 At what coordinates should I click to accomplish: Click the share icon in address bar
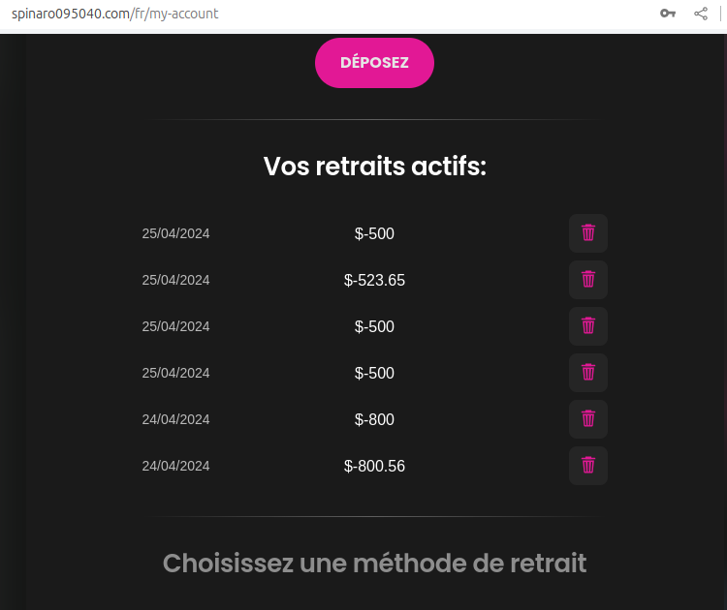tap(701, 14)
